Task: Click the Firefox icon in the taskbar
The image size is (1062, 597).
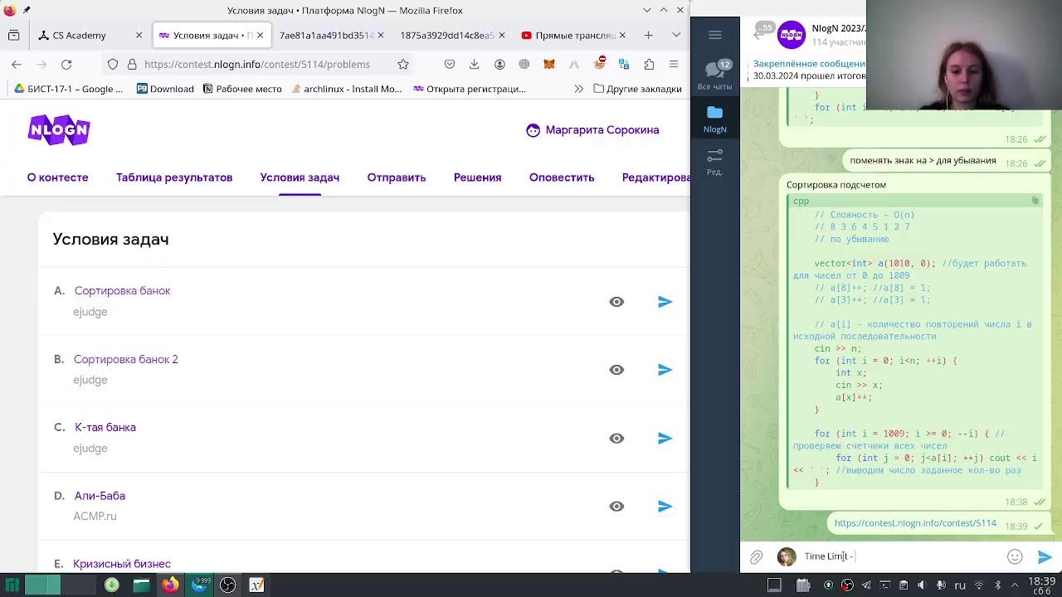Action: (170, 585)
